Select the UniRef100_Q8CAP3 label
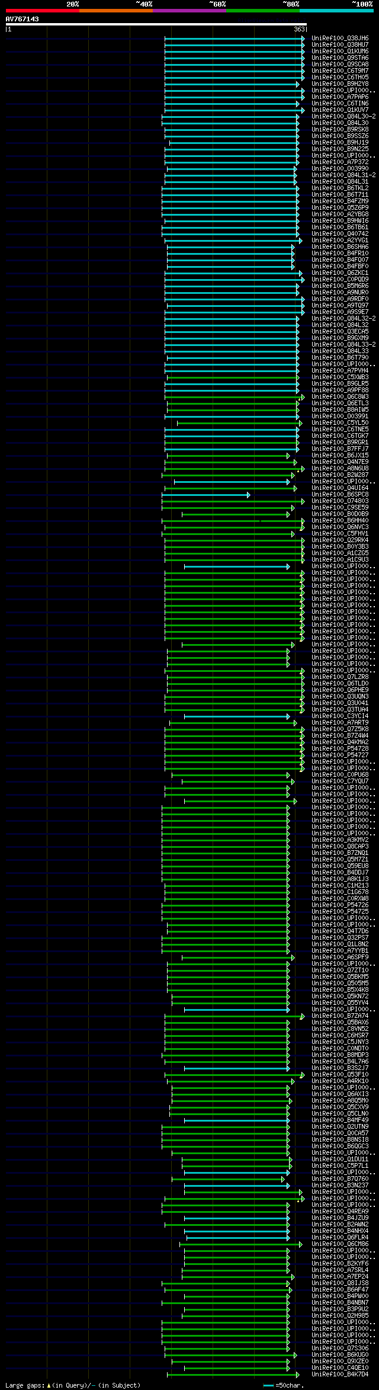Screen dimensions: 379x1390 tap(340, 847)
